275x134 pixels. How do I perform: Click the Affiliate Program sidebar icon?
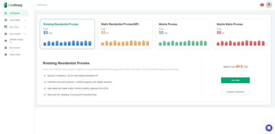coord(5,41)
